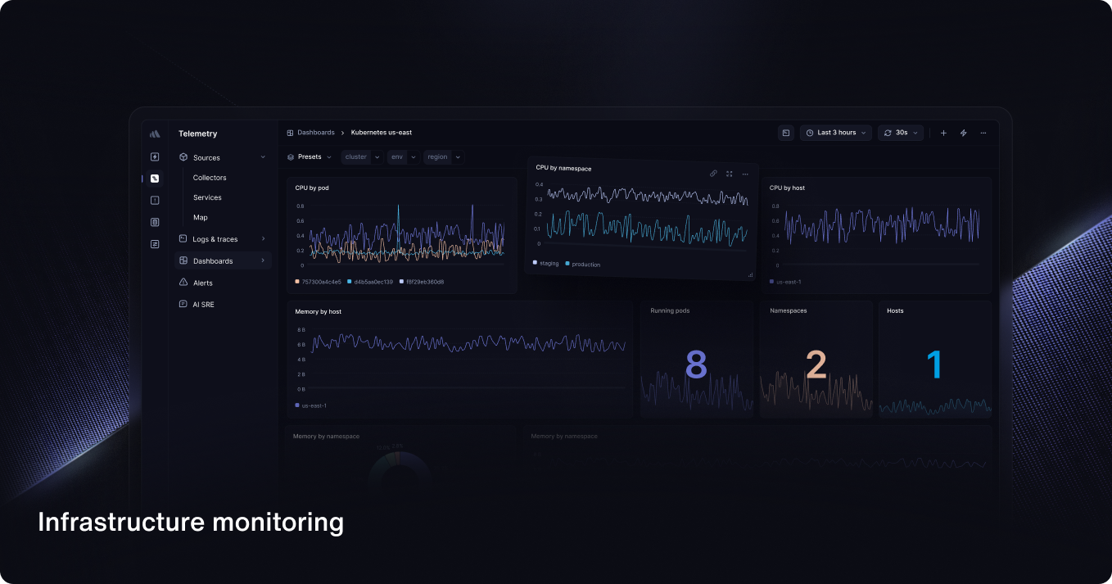Change the Last 3 hours time range

pyautogui.click(x=834, y=132)
